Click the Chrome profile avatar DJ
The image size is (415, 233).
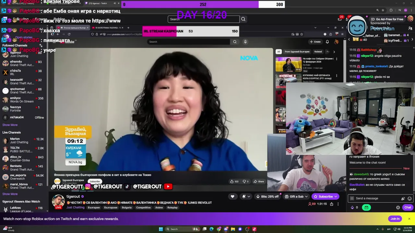point(406,10)
